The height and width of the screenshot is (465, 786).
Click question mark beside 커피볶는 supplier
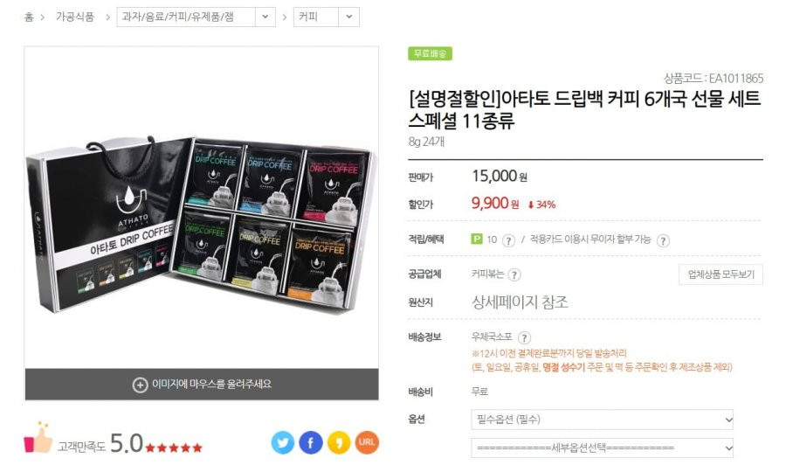[514, 274]
